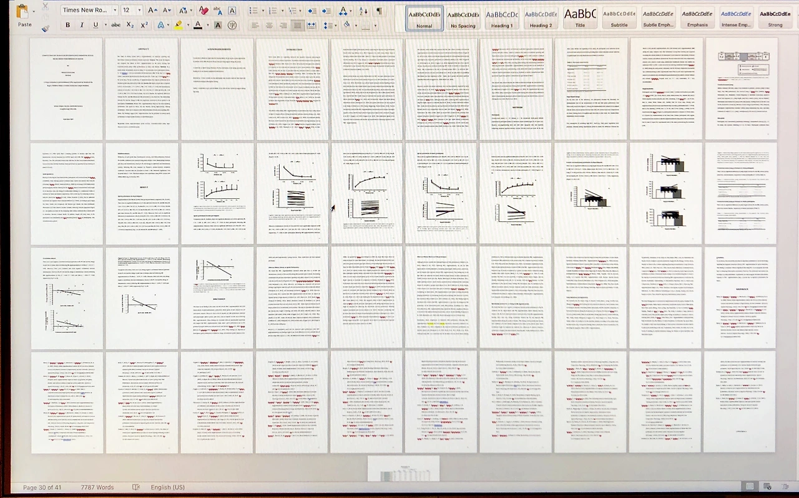Click the Page 30 of 41 indicator
Viewport: 799px width, 498px height.
42,487
